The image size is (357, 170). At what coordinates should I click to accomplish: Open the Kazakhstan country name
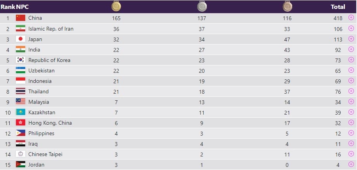[x=42, y=112]
